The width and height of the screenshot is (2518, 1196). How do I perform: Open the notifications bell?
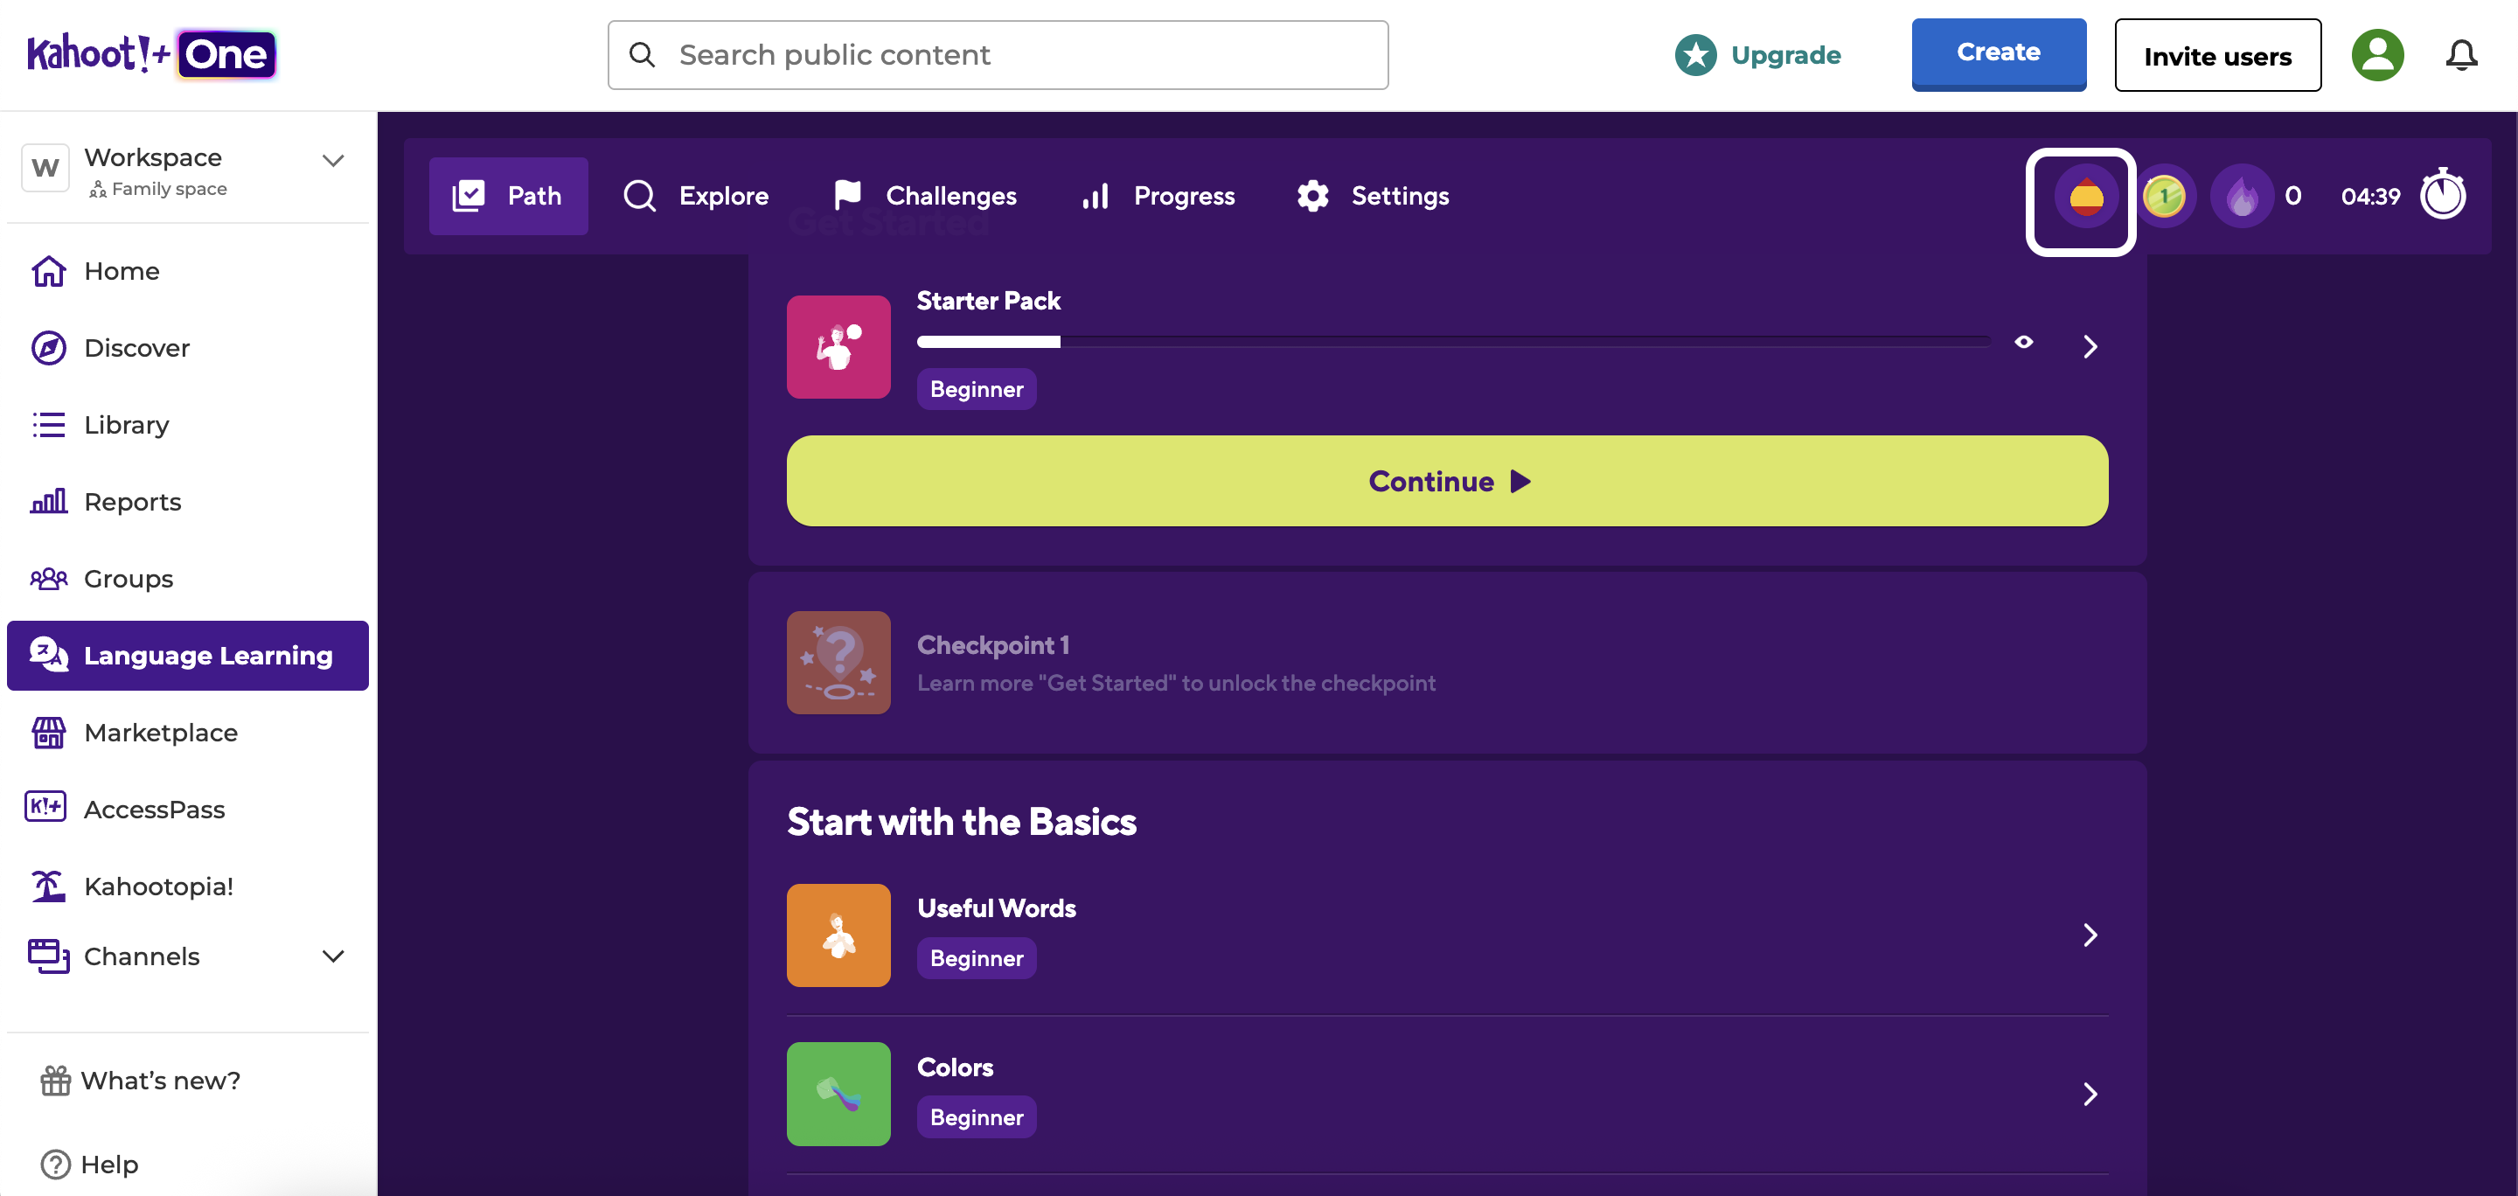(2461, 55)
